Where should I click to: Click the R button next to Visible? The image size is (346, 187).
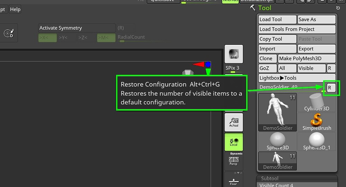[331, 68]
